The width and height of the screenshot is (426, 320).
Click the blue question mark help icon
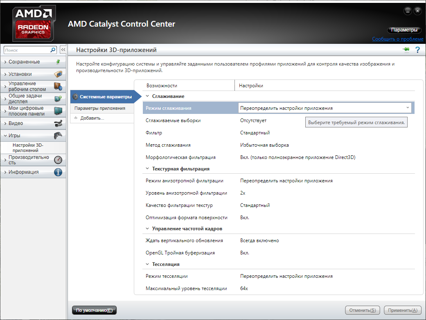(417, 50)
